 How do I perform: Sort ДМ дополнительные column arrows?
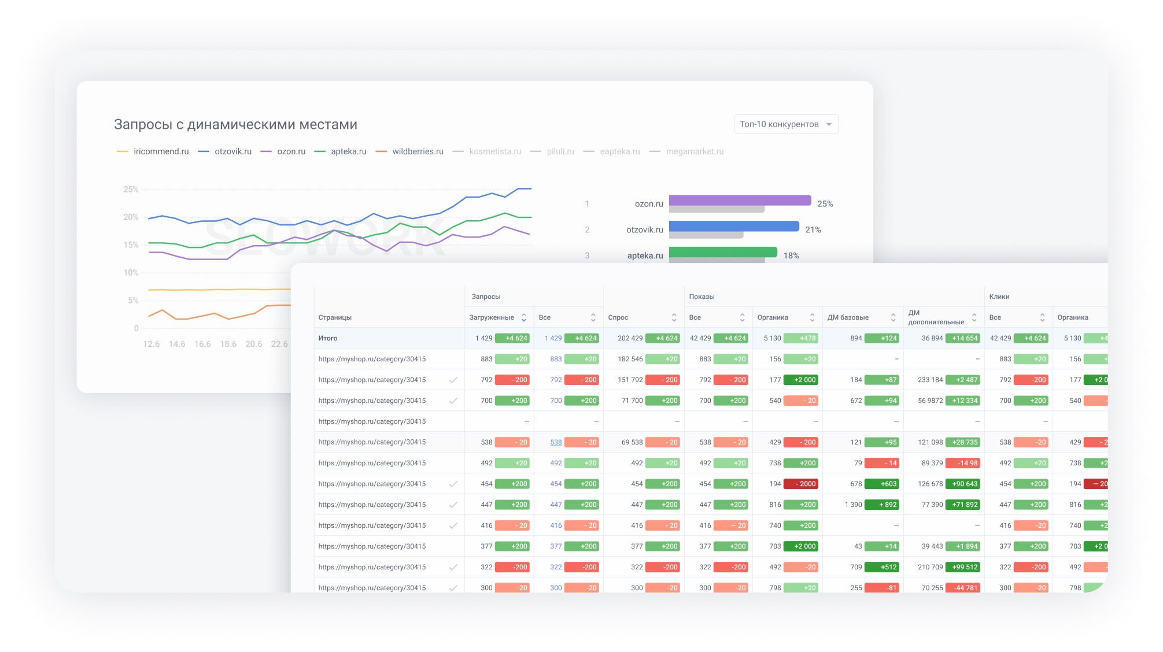click(x=974, y=317)
